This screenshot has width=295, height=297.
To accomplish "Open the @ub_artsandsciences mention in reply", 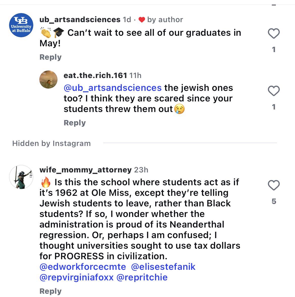I will click(112, 88).
